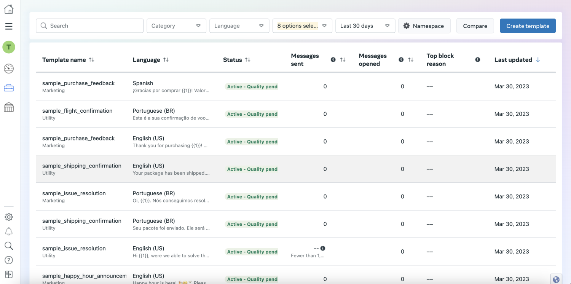Open the Category dropdown
This screenshot has width=571, height=284.
click(x=177, y=26)
